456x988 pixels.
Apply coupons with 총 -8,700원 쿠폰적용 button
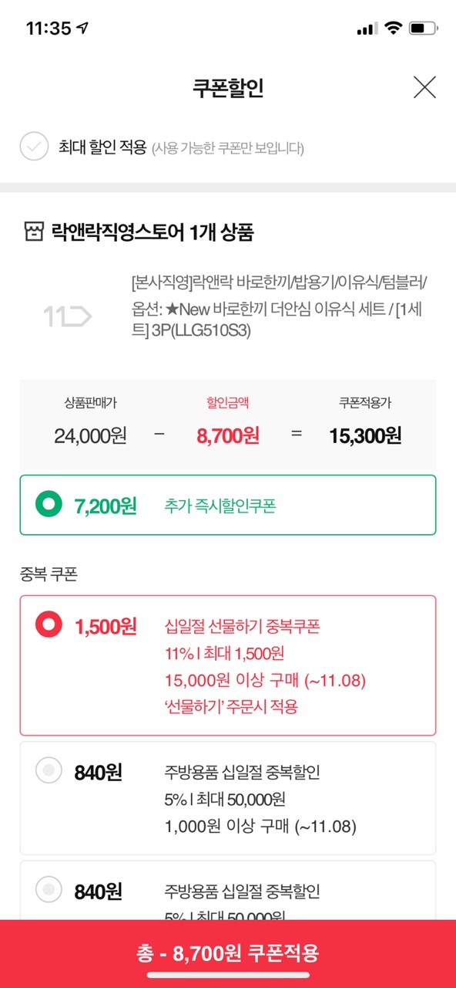pyautogui.click(x=228, y=953)
